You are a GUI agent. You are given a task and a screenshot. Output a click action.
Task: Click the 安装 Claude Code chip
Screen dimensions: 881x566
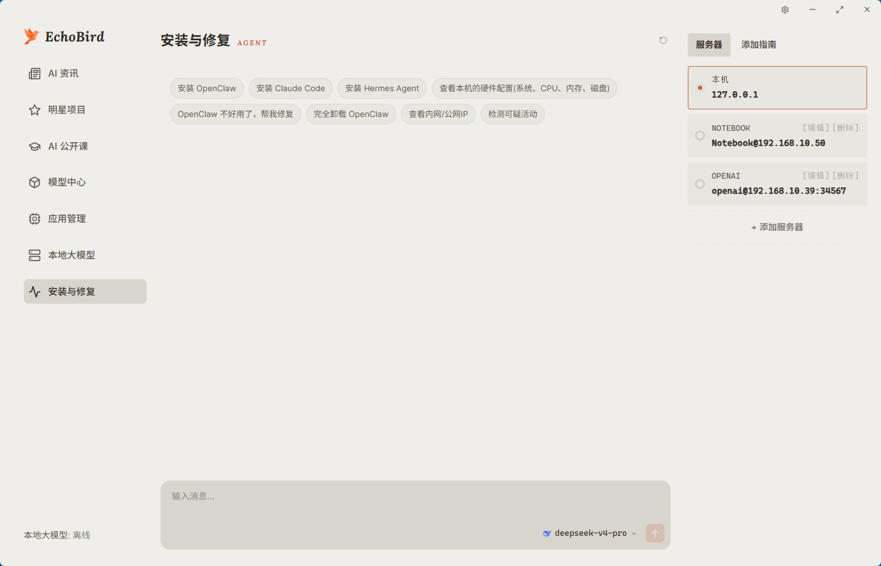pos(291,89)
